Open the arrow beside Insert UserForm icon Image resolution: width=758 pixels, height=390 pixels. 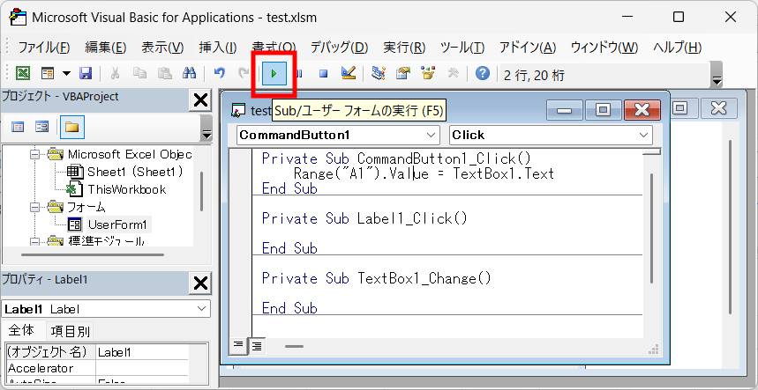pyautogui.click(x=66, y=74)
